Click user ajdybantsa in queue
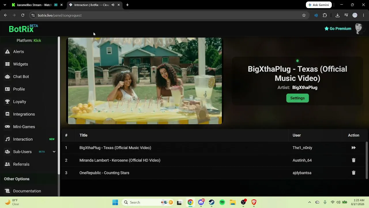The width and height of the screenshot is (369, 208). 302,173
